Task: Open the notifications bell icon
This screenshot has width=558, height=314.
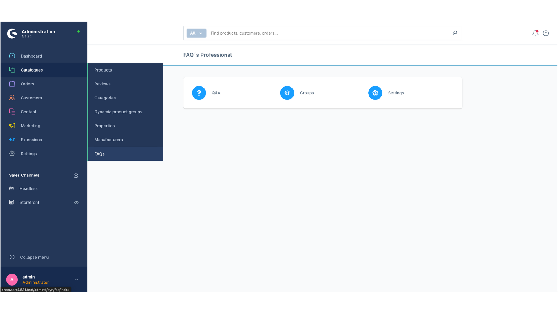Action: click(x=535, y=33)
